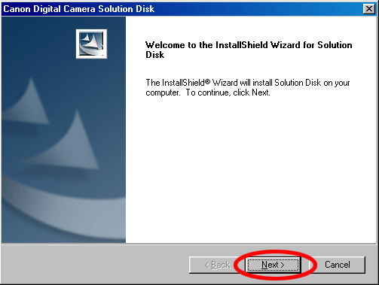Click the Next > button to continue
Screen dimensions: 379x285
click(273, 265)
